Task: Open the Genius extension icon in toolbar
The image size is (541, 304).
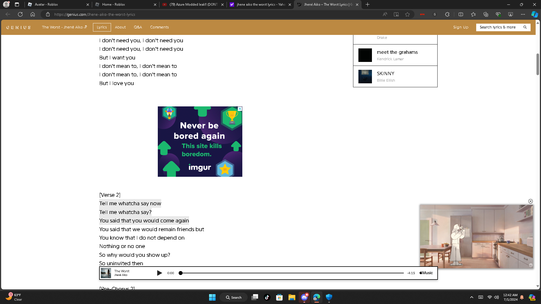Action: click(435, 14)
